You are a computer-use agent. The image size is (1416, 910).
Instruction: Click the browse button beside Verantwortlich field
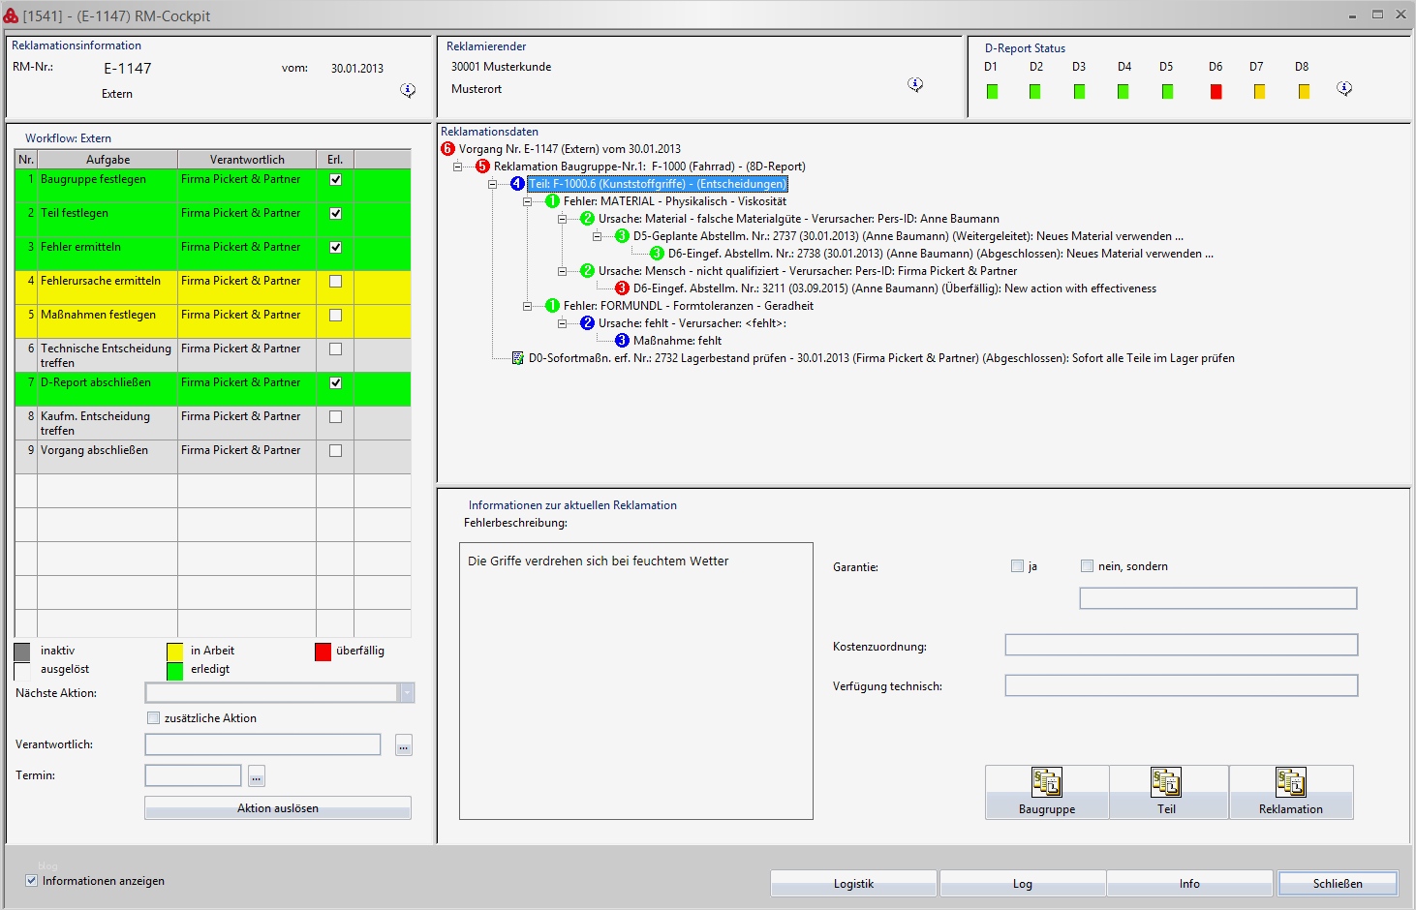point(404,745)
